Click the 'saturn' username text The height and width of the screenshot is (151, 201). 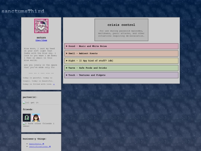[41, 38]
